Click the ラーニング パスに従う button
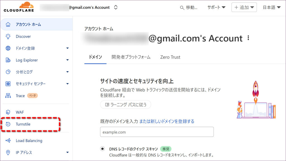 [125, 105]
